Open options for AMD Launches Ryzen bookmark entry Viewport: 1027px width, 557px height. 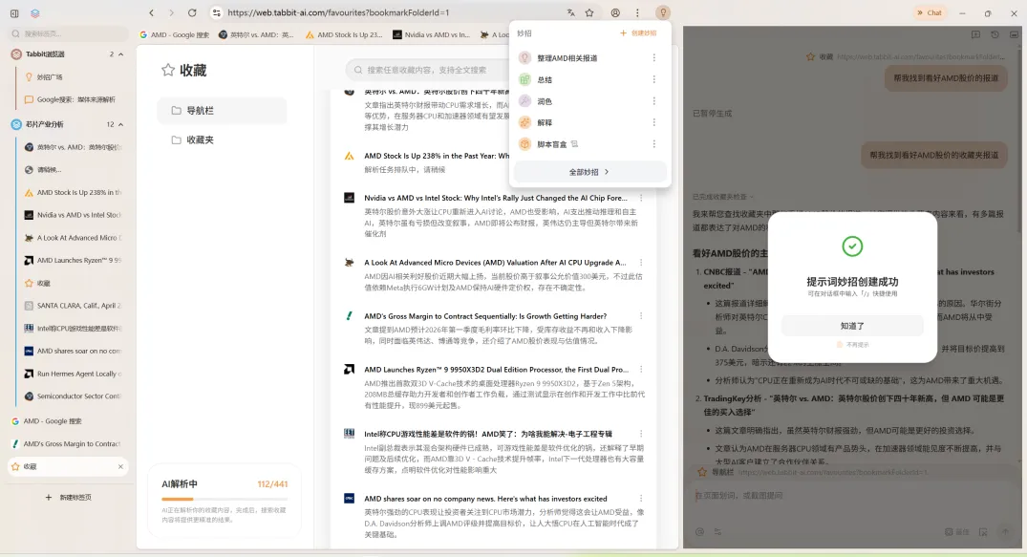tap(641, 370)
